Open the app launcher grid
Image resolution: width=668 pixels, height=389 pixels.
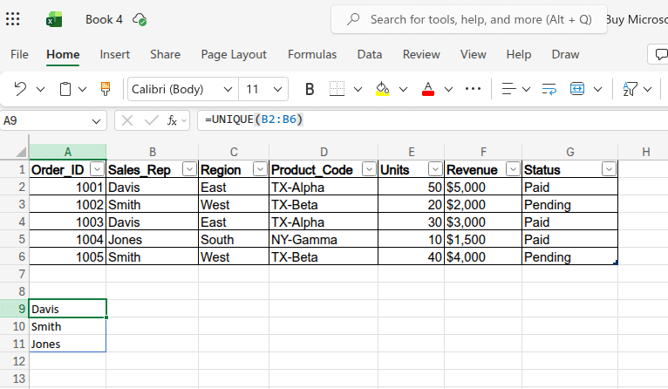point(13,18)
